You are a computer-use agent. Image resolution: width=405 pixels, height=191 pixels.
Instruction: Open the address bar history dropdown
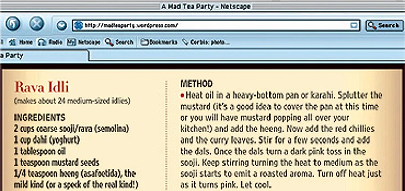click(354, 26)
